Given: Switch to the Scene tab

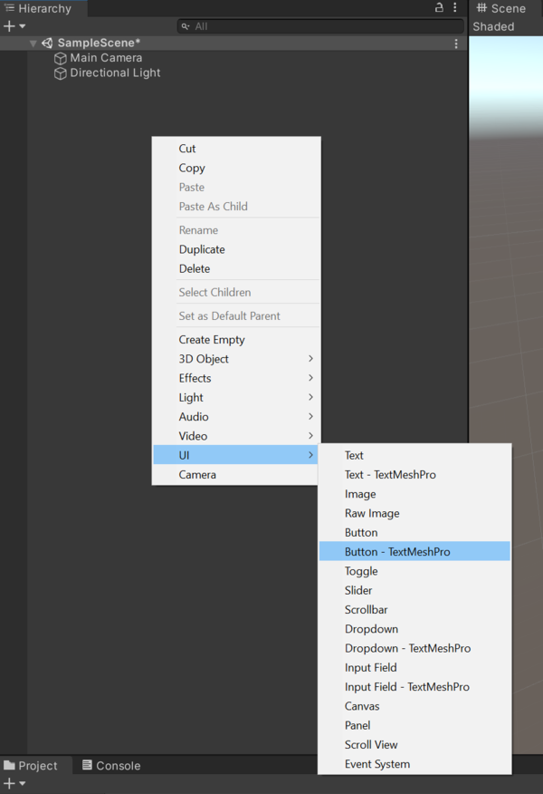Looking at the screenshot, I should 501,8.
